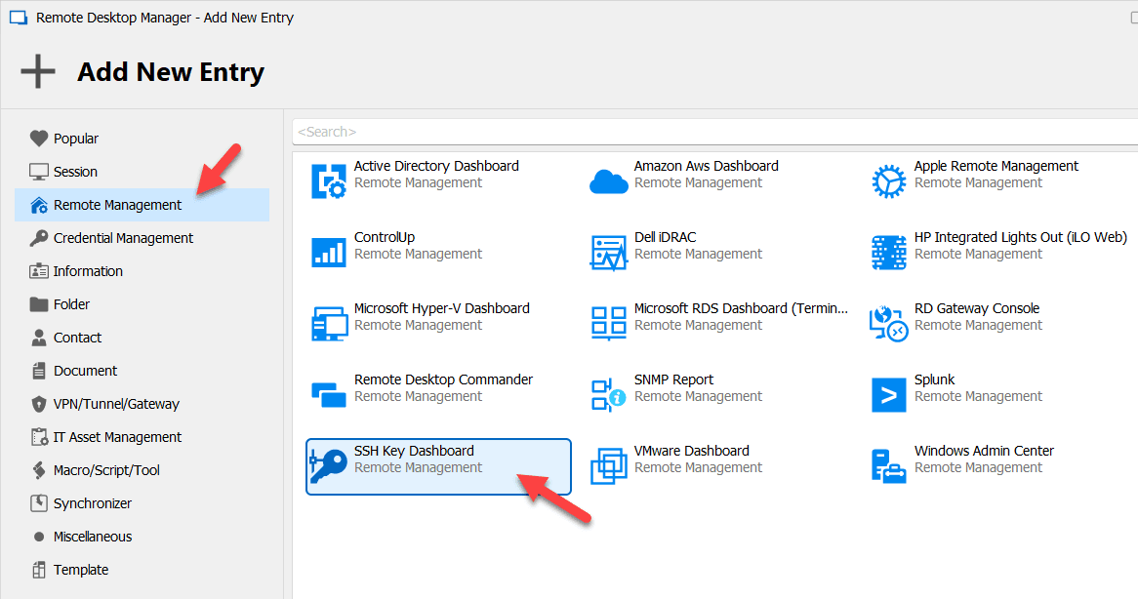The image size is (1138, 599).
Task: Click the Microsoft Hyper-V Dashboard icon
Action: [330, 324]
